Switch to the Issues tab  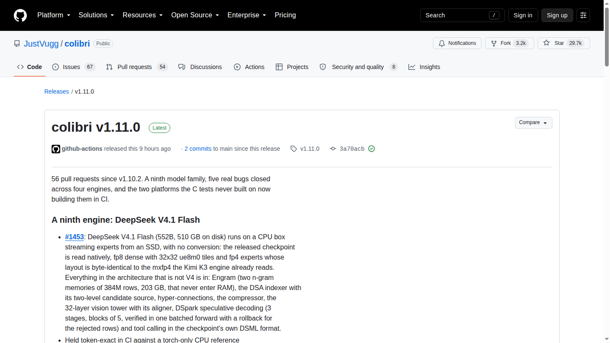point(74,67)
